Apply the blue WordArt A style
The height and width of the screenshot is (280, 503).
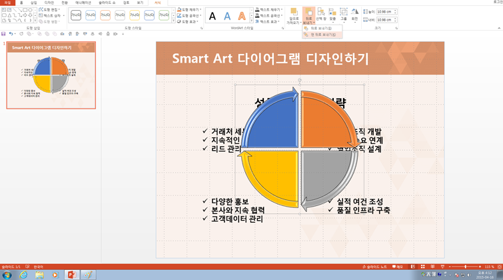coord(227,16)
